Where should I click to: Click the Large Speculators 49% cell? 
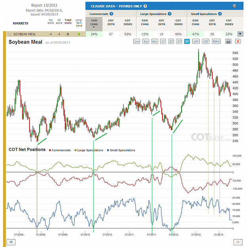(178, 34)
